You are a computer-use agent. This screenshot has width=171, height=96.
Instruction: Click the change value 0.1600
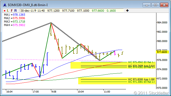click(111, 11)
